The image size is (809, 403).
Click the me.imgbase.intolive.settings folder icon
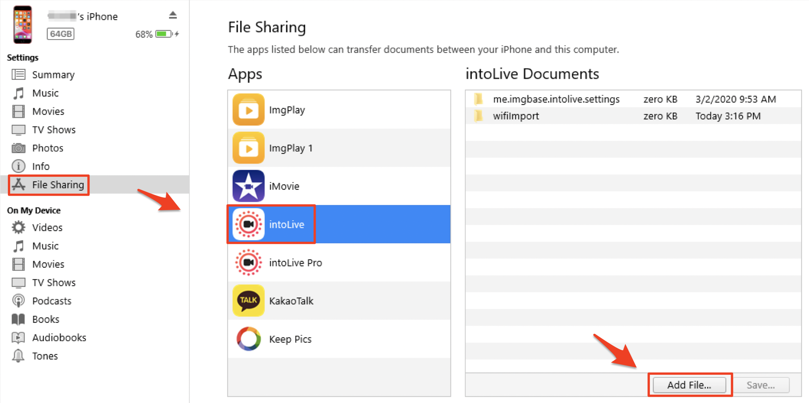click(x=478, y=99)
